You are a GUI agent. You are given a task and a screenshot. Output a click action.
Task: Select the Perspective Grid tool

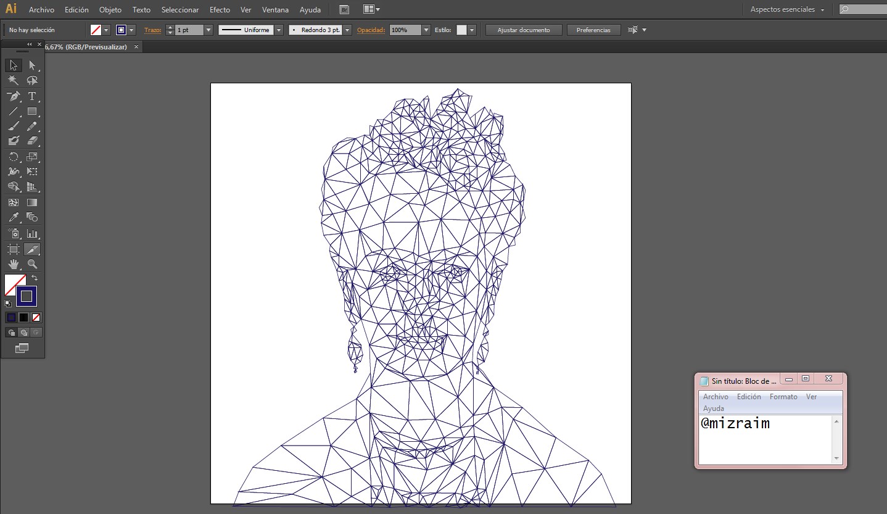(x=32, y=186)
